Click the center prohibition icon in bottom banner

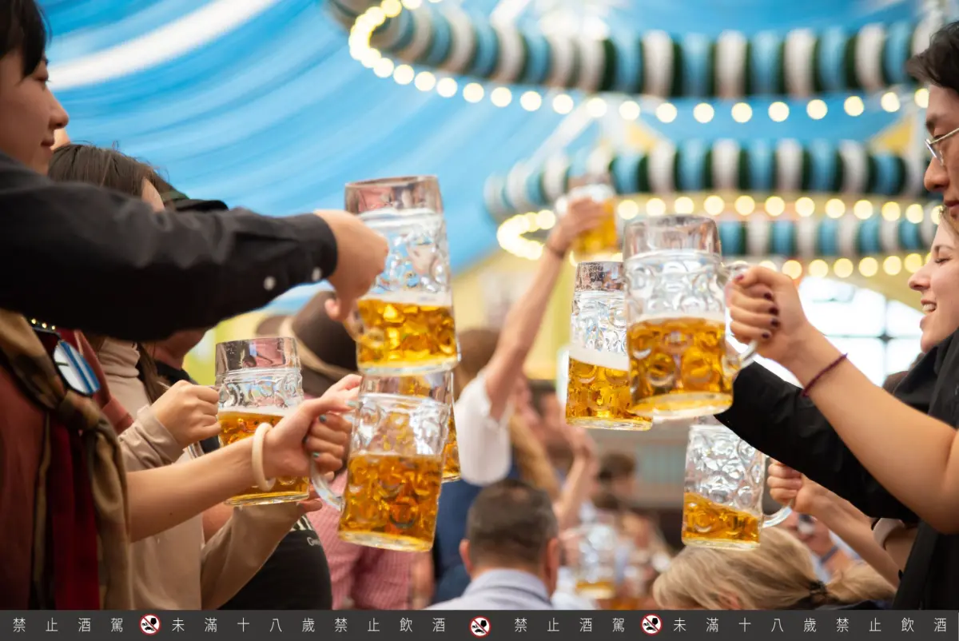[x=479, y=625]
